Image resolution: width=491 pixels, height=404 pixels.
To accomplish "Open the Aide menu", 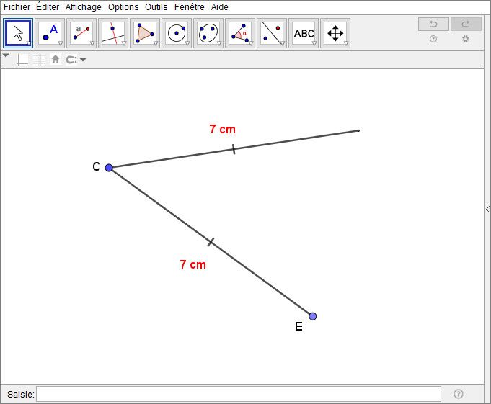I will [219, 7].
